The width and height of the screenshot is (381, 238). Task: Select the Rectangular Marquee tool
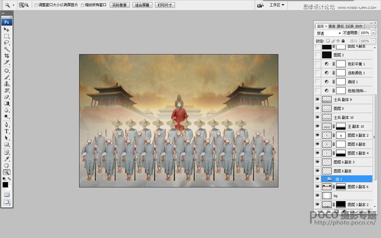click(x=7, y=36)
